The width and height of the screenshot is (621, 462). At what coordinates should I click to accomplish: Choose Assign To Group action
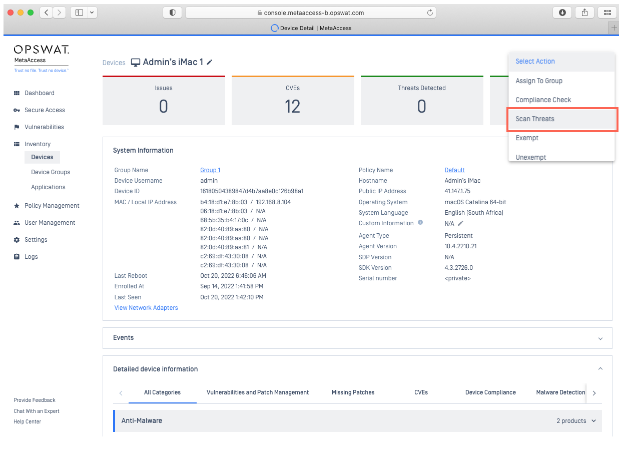pyautogui.click(x=561, y=81)
